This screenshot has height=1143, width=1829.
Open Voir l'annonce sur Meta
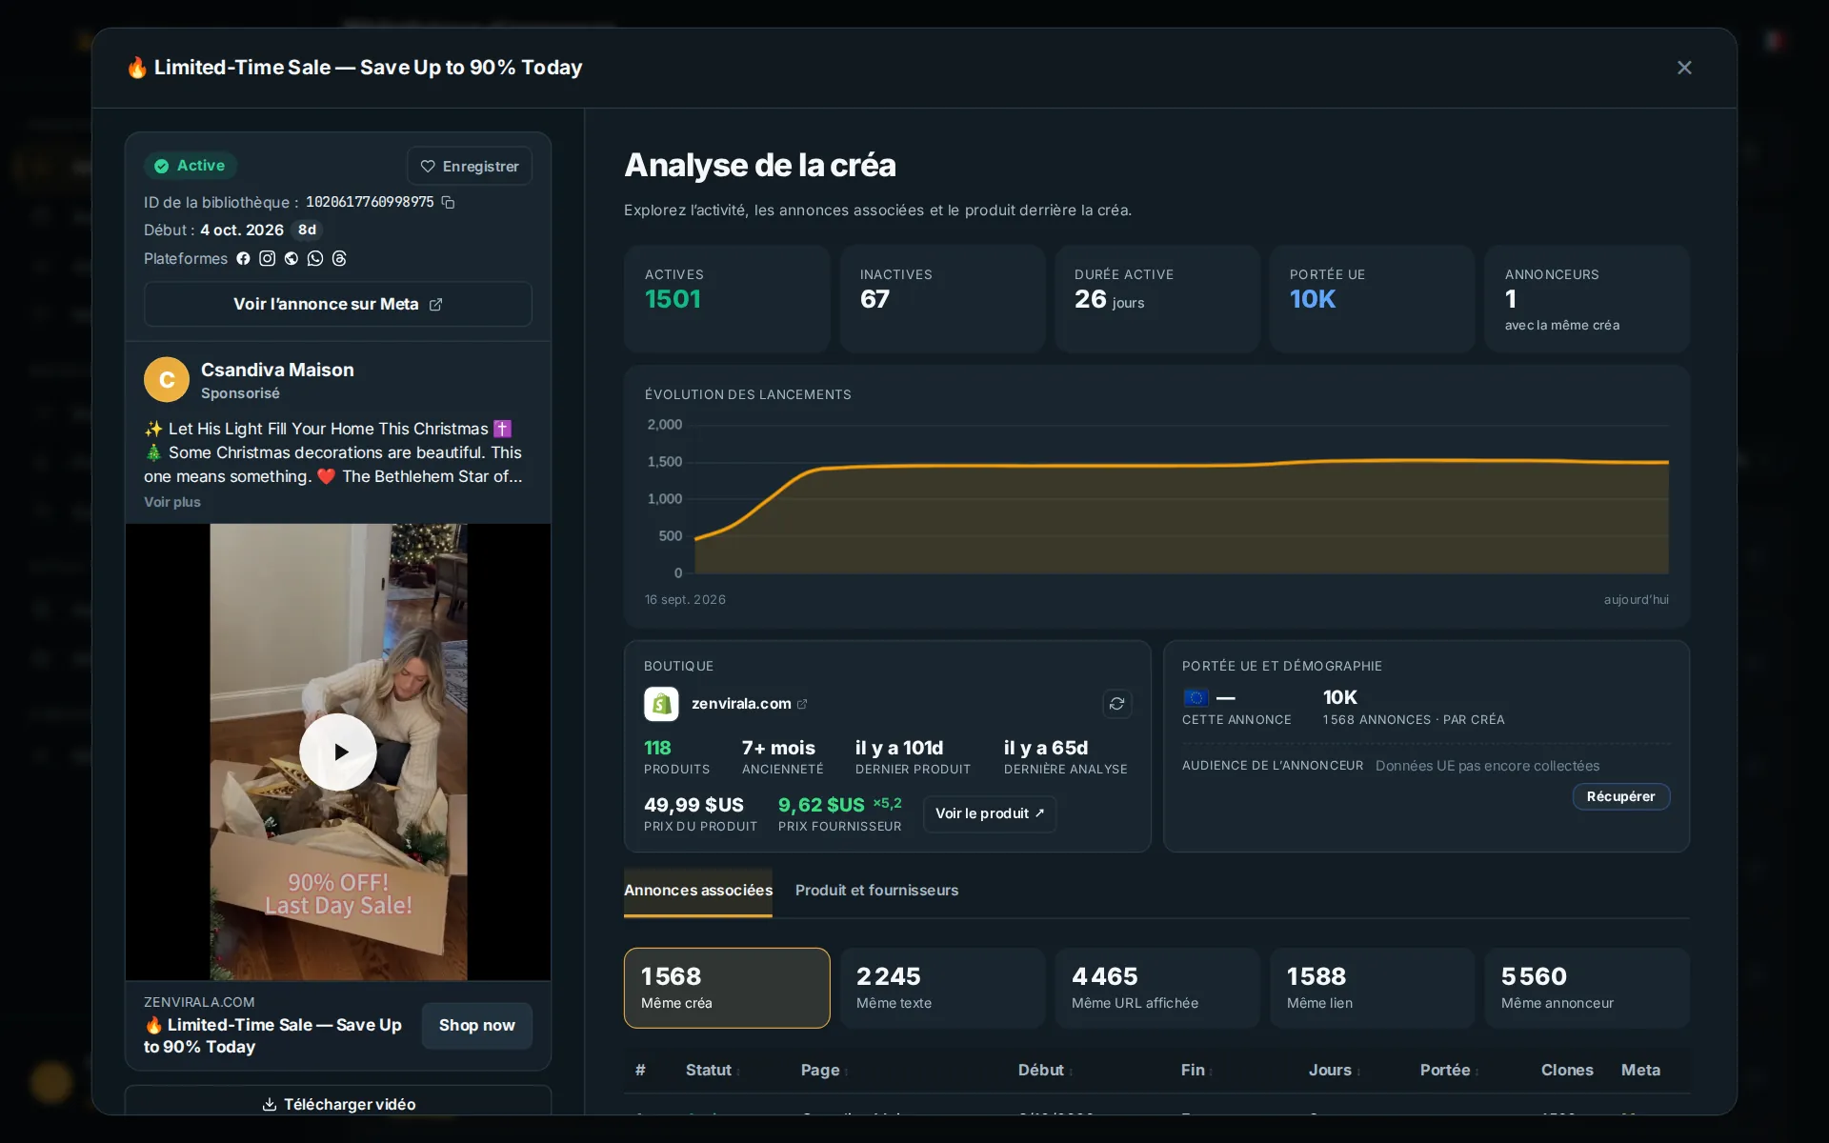point(338,304)
